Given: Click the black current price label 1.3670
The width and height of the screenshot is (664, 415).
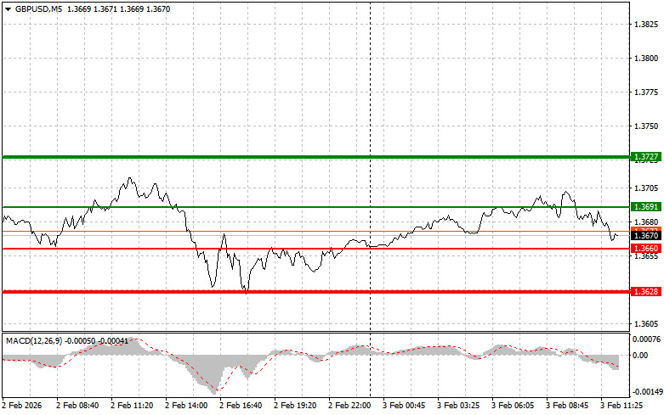Looking at the screenshot, I should (x=646, y=236).
